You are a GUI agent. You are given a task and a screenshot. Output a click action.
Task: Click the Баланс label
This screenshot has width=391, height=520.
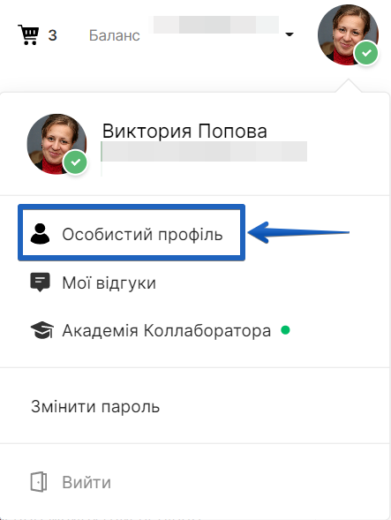click(115, 35)
